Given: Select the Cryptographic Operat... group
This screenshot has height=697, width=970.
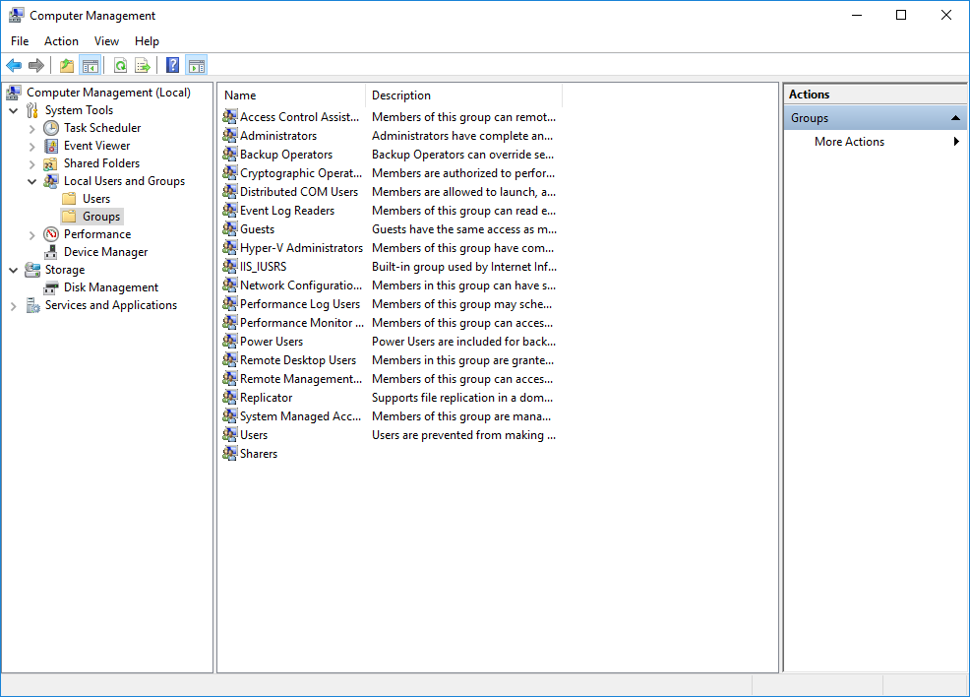Looking at the screenshot, I should coord(301,172).
